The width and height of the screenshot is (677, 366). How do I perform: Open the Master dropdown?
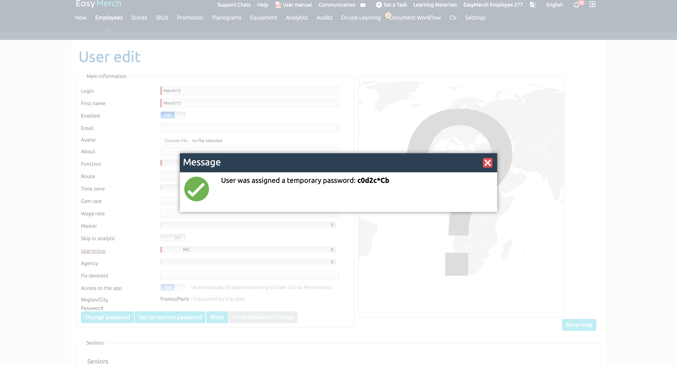coord(248,225)
